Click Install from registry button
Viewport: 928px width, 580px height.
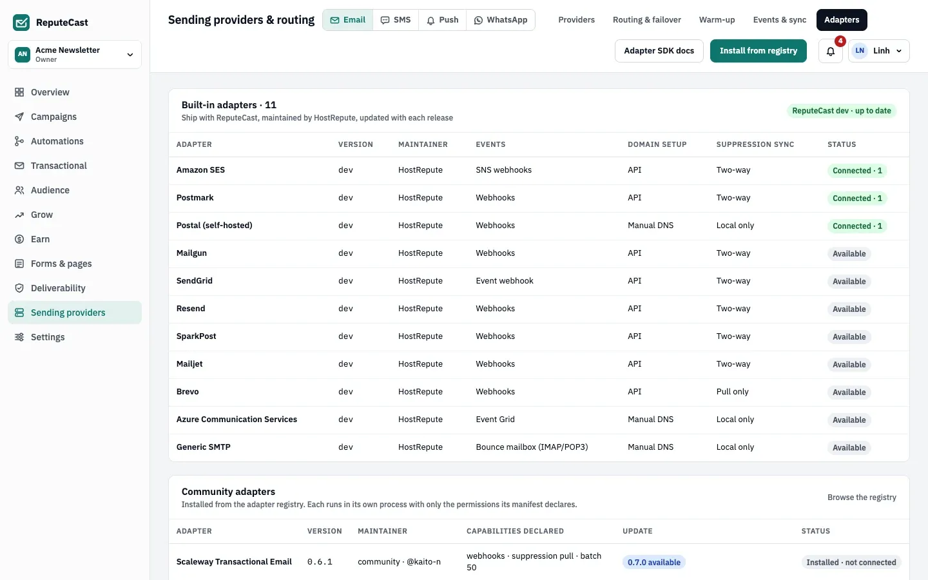coord(759,51)
